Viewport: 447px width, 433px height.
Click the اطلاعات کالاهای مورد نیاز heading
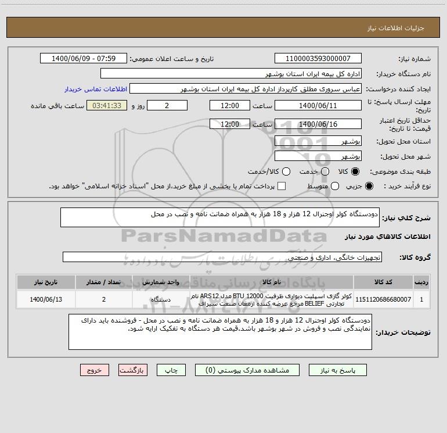(x=388, y=237)
